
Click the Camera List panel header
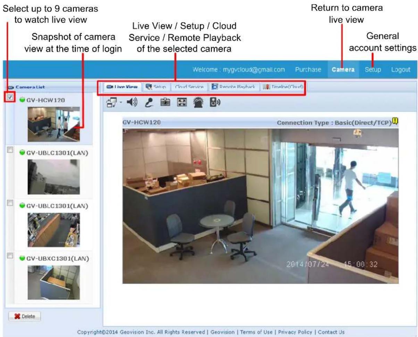pos(53,87)
